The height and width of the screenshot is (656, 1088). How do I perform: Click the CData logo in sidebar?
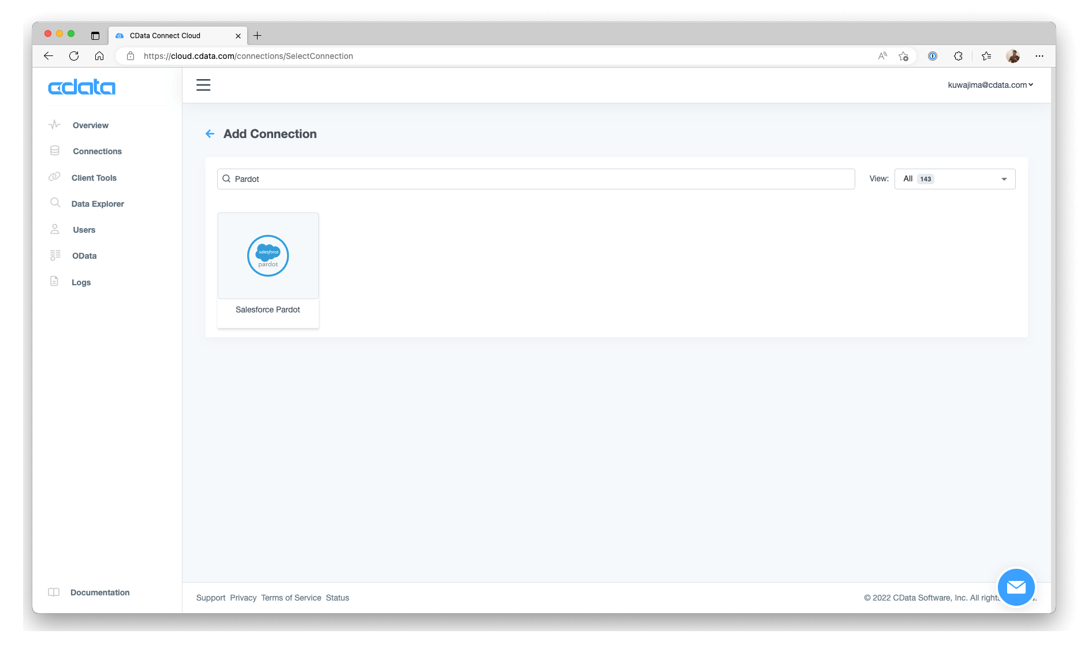tap(81, 87)
